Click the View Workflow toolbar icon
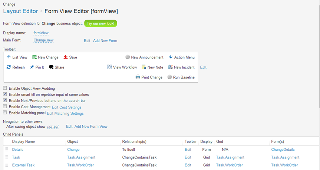 click(109, 67)
